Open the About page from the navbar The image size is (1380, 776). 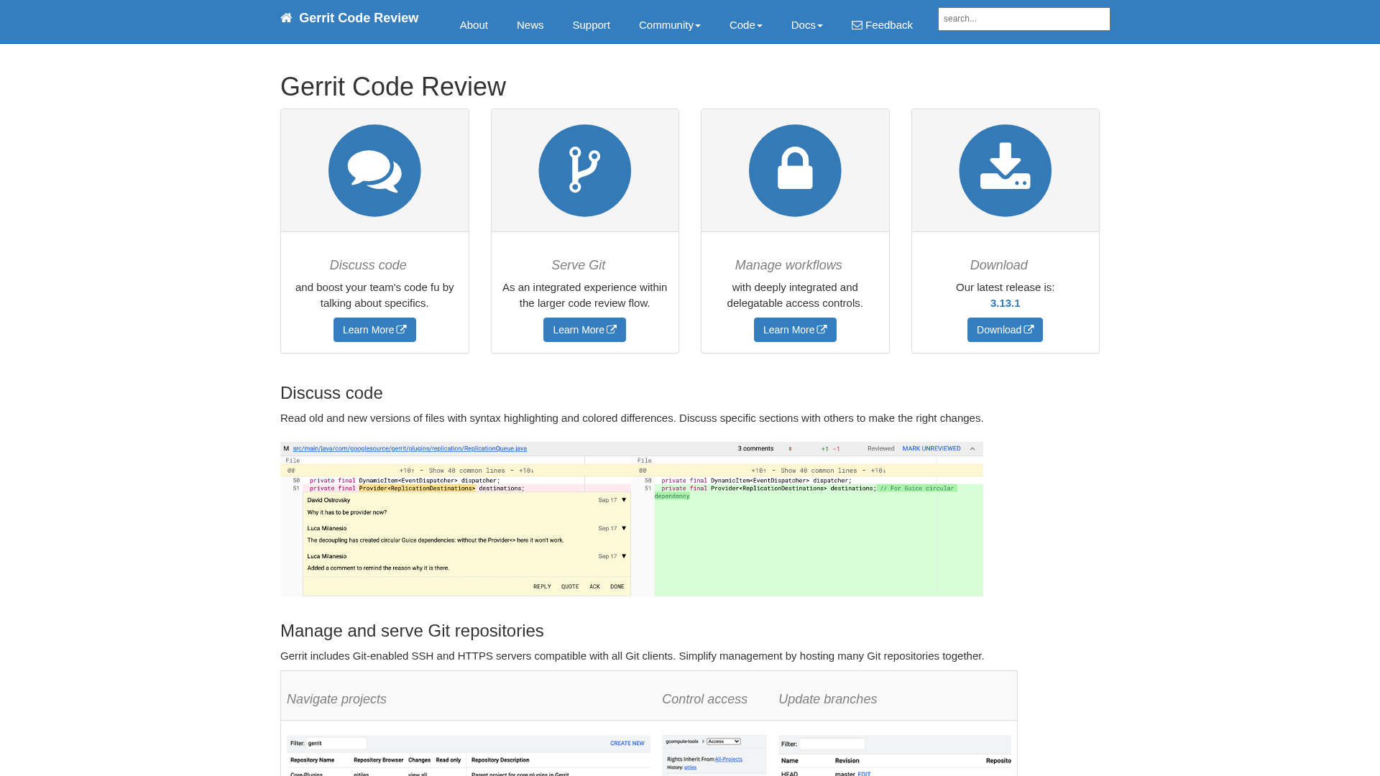click(474, 24)
